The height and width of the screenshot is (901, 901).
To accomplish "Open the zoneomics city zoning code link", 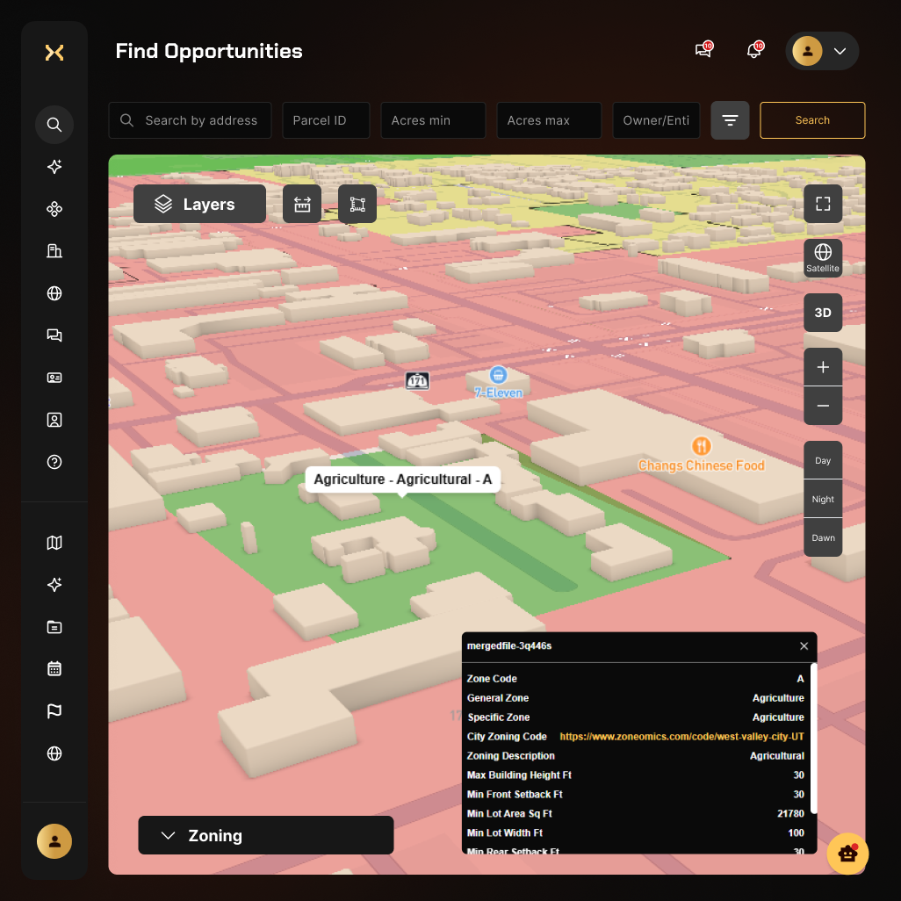I will point(681,737).
